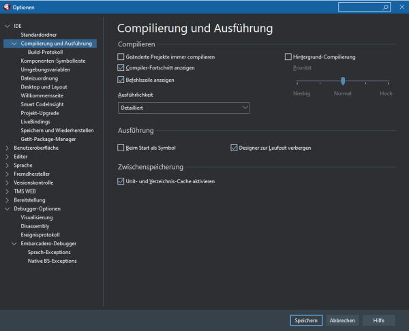Viewport: 409px width, 331px height.
Task: Click the Hilfe button
Action: 378,320
